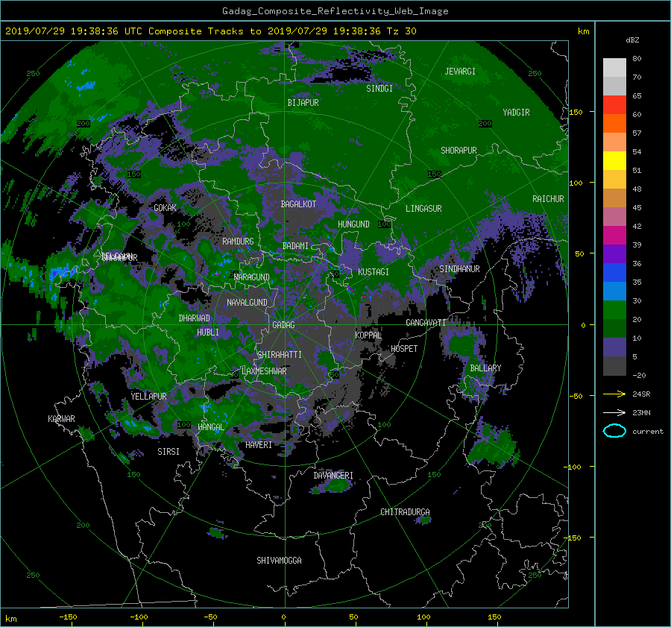The image size is (671, 627).
Task: Click the RAICHUR label
Action: [x=548, y=199]
